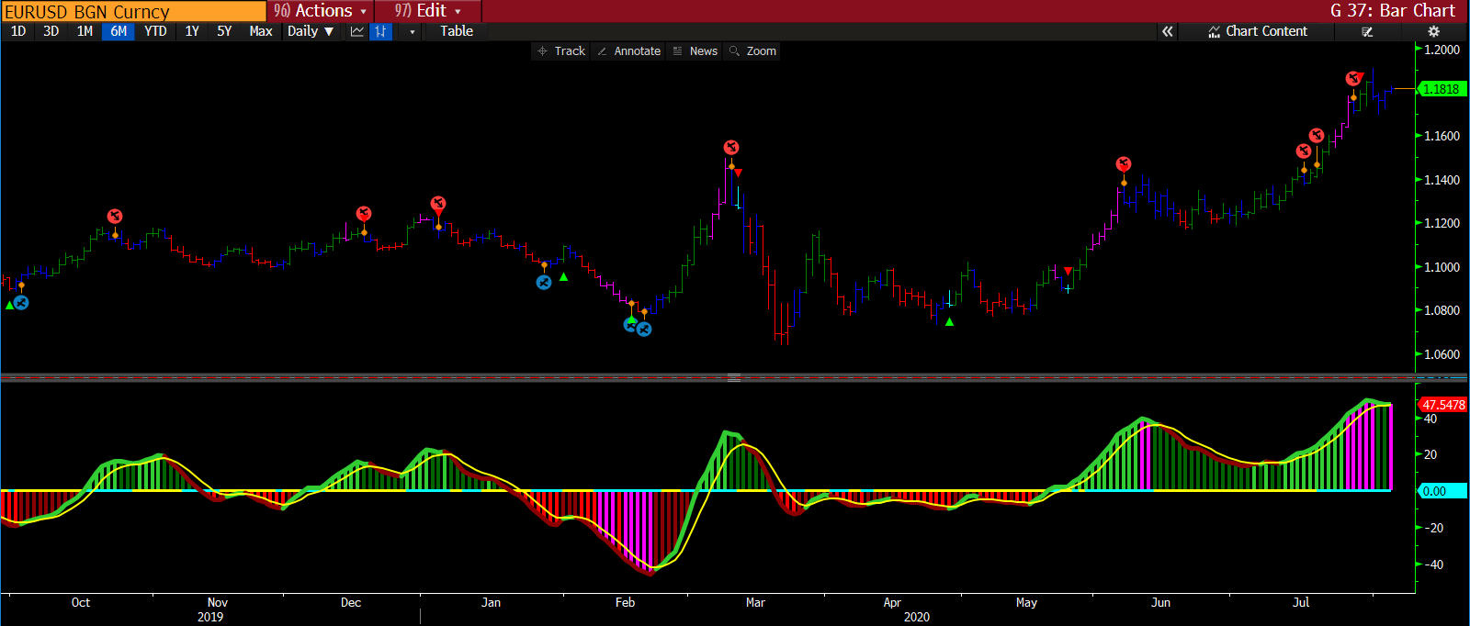This screenshot has width=1470, height=626.
Task: Click green up-triangle marker in late January
Action: (563, 277)
